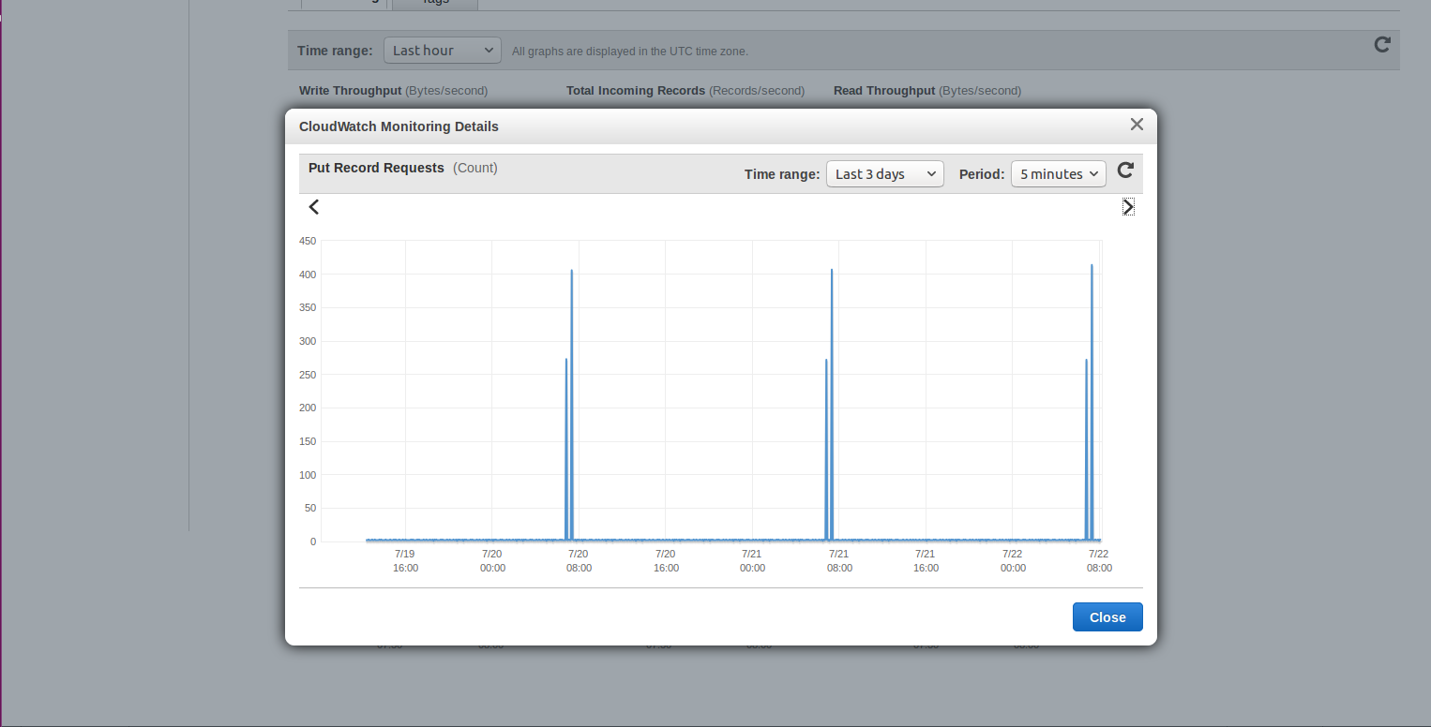Open the background Last hour time range dropdown

(442, 51)
